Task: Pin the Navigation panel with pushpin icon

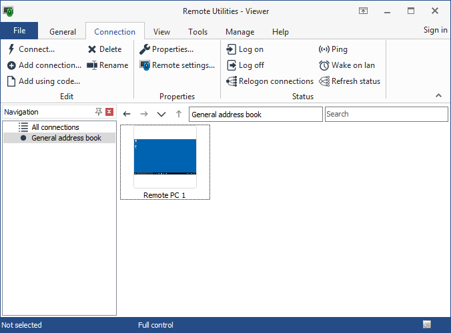Action: 99,112
